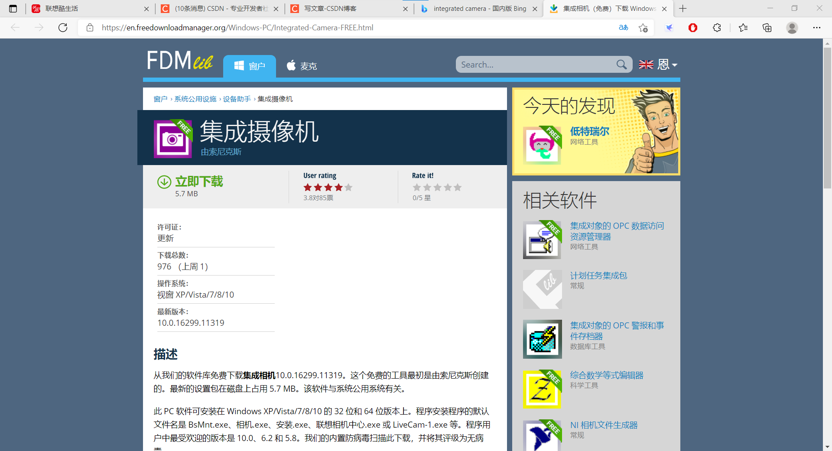The width and height of the screenshot is (832, 451).
Task: Close the 写文章-CSDN博客 tab
Action: (405, 9)
